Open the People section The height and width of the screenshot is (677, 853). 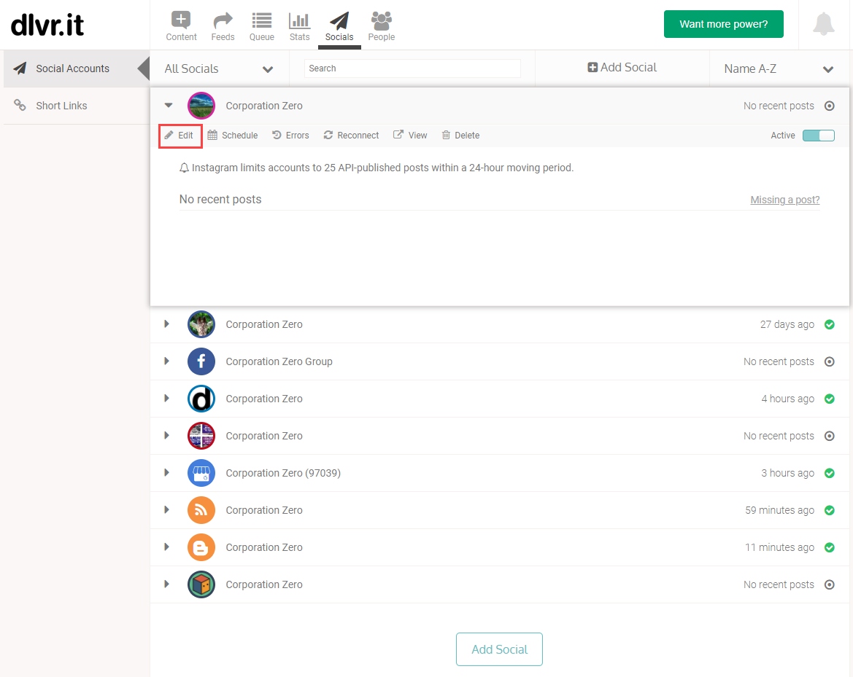click(382, 26)
